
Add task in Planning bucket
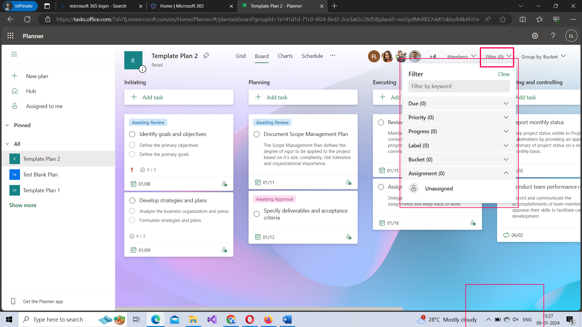click(303, 97)
